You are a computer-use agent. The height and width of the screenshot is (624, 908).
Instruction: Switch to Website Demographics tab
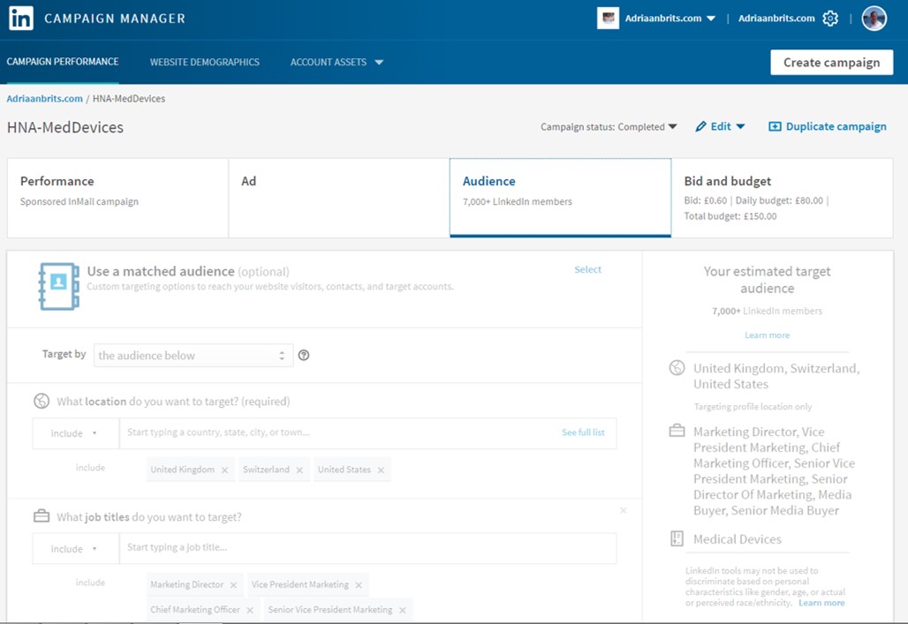tap(204, 62)
